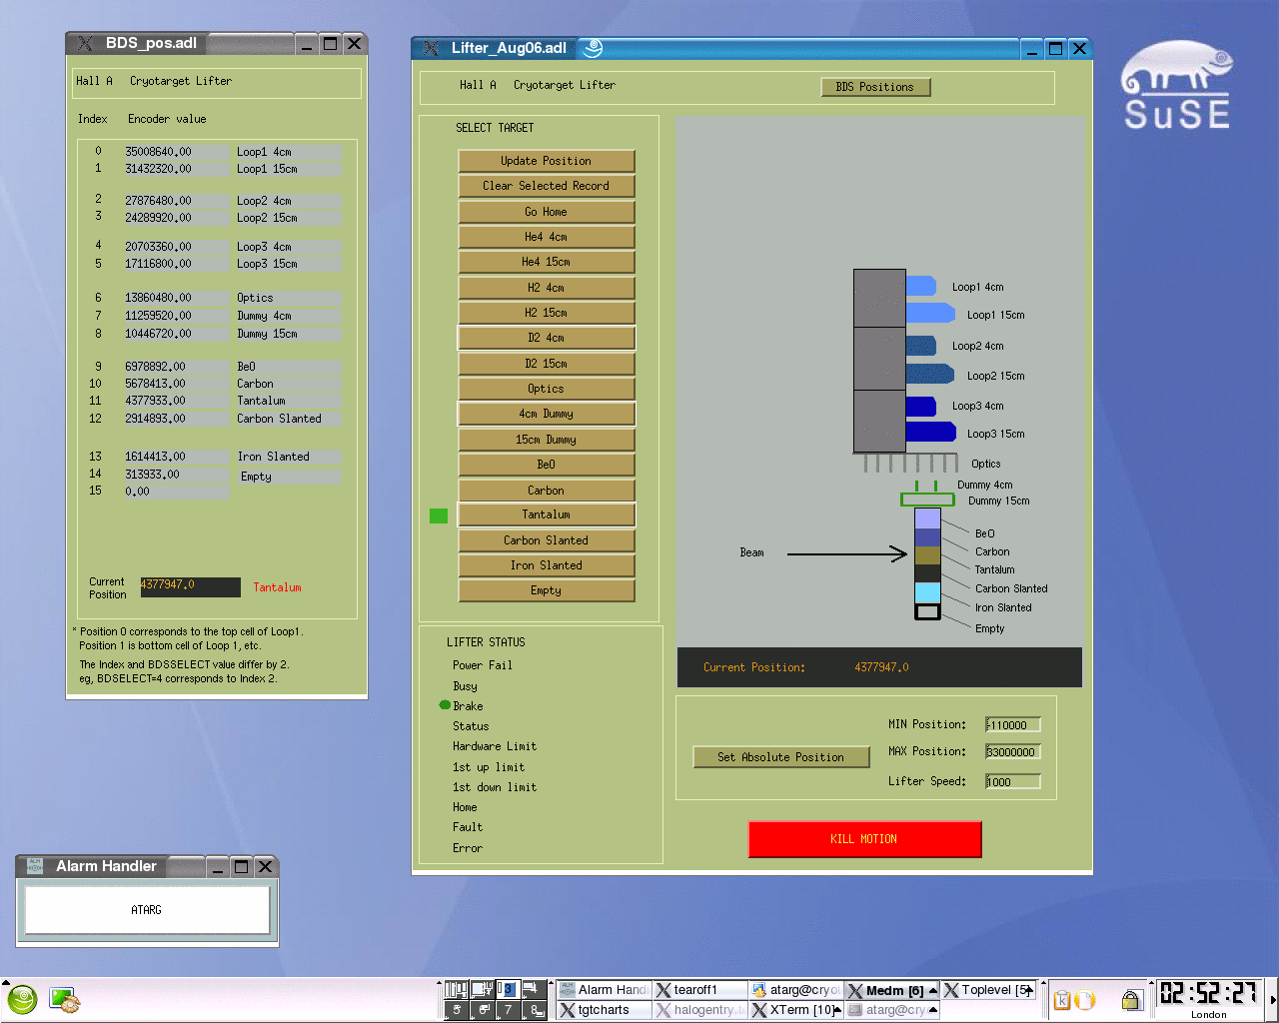Image resolution: width=1279 pixels, height=1023 pixels.
Task: Click the desktop settings icon beside start menu
Action: [x=64, y=999]
